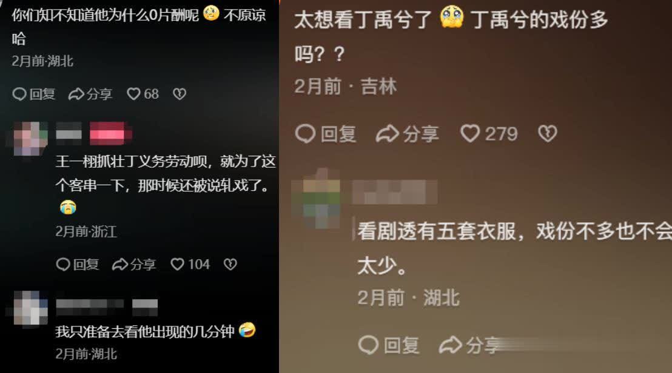The width and height of the screenshot is (672, 373).
Task: Open avatar of the 我只准备去看 commenter
Action: [x=30, y=308]
